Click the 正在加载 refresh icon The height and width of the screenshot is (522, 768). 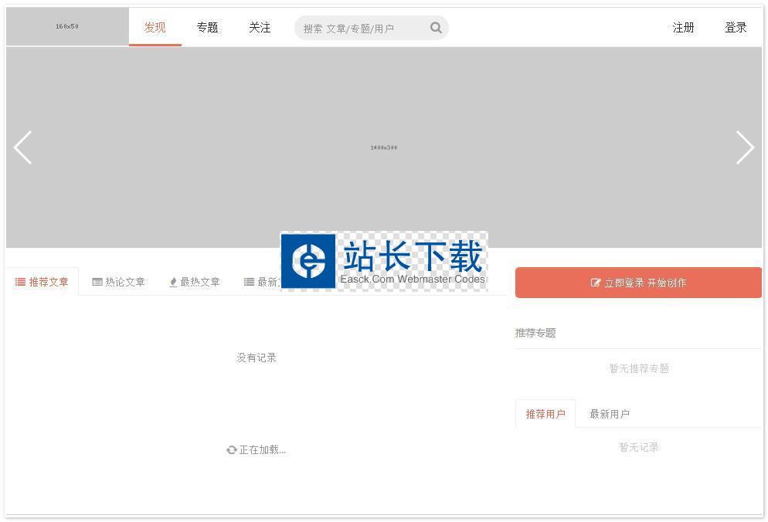coord(232,450)
